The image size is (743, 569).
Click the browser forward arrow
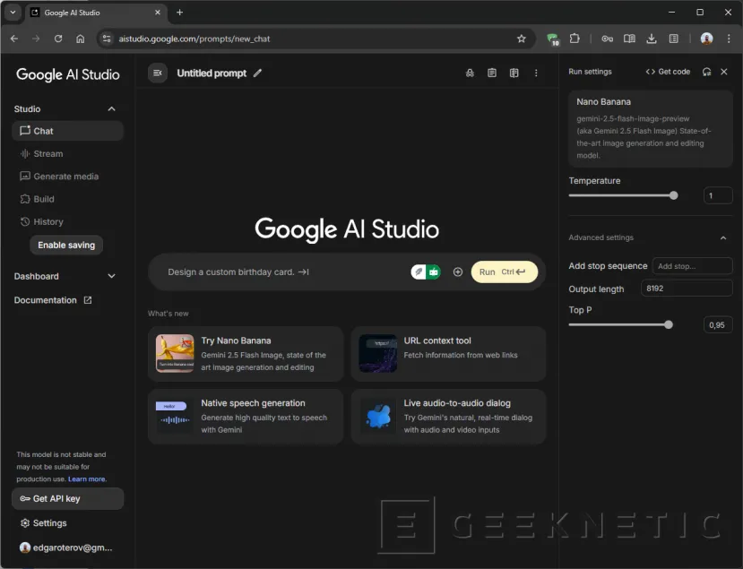pyautogui.click(x=36, y=39)
